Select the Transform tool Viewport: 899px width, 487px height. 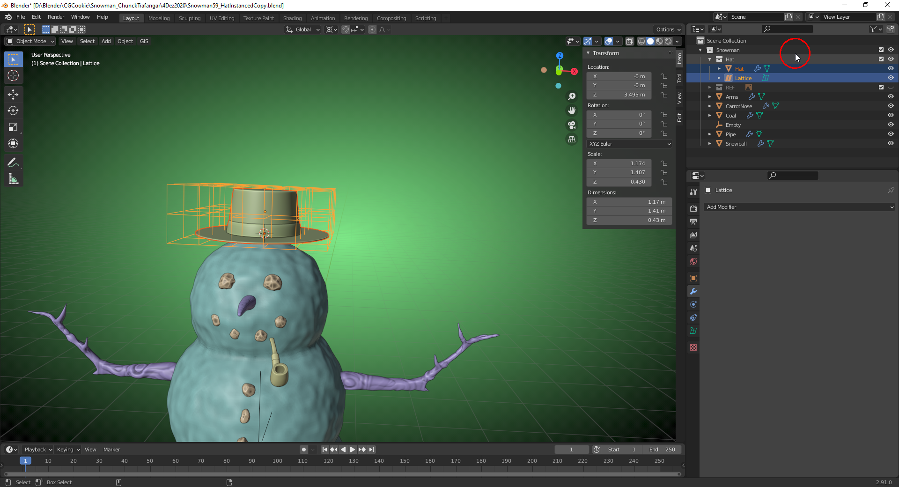13,144
